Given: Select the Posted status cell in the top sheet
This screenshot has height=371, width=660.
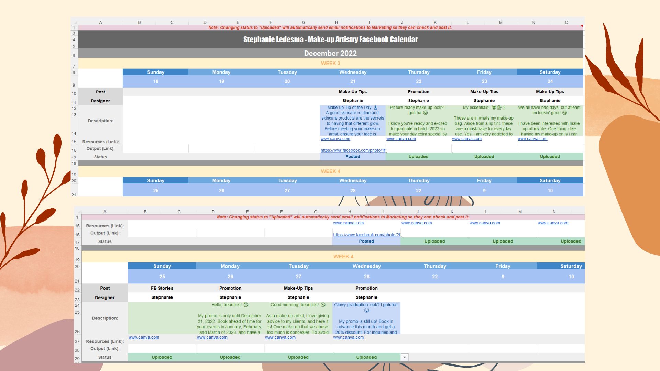Looking at the screenshot, I should [x=353, y=157].
